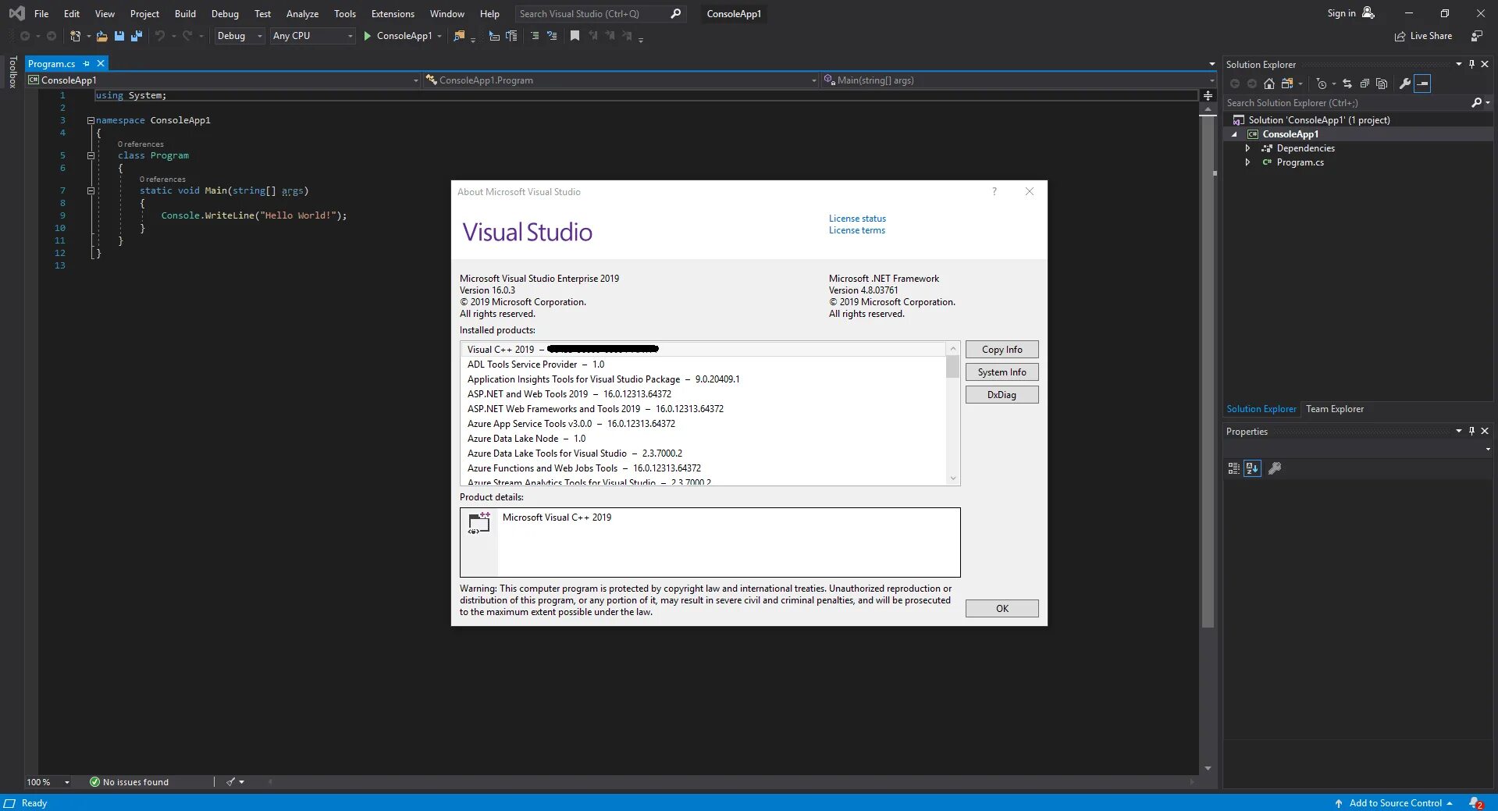The height and width of the screenshot is (811, 1498).
Task: Click the split editor button above the scrollbar
Action: tap(1208, 95)
